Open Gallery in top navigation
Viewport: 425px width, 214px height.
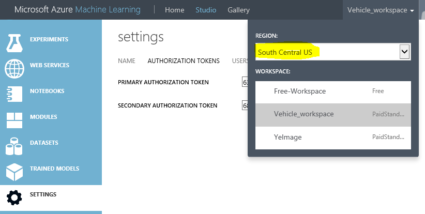pos(238,10)
